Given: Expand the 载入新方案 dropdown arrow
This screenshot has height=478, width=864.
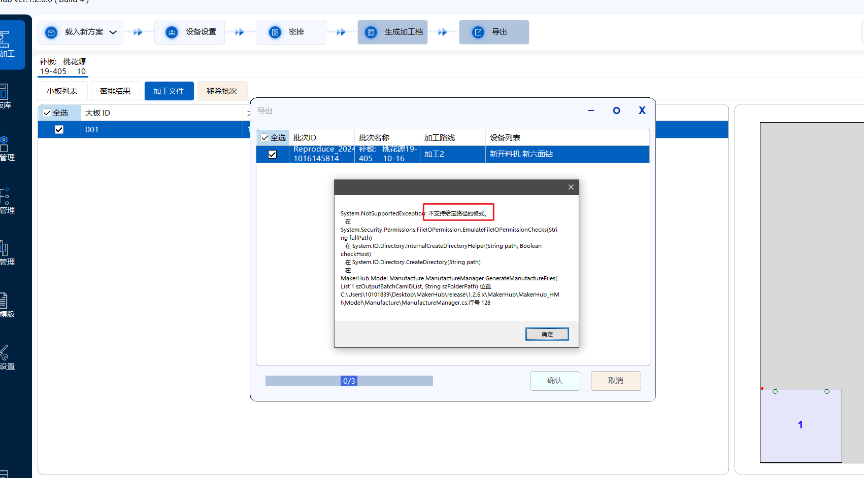Looking at the screenshot, I should 113,32.
